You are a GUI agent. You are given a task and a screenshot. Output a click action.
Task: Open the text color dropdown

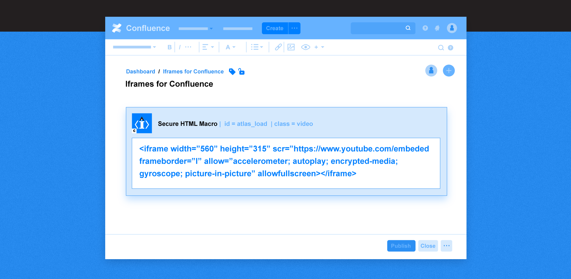tap(230, 47)
